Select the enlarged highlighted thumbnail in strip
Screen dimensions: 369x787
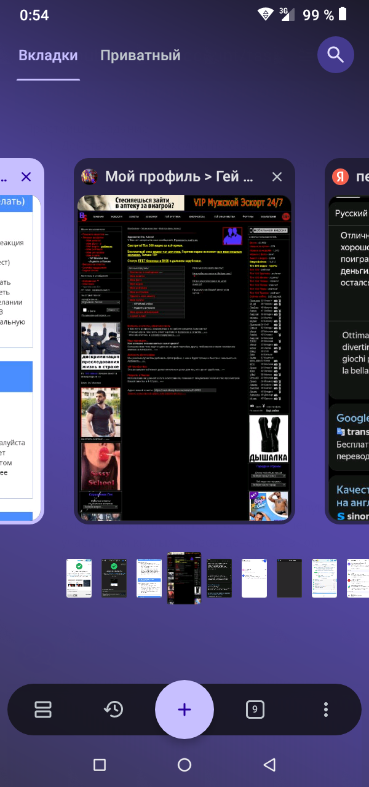(184, 578)
